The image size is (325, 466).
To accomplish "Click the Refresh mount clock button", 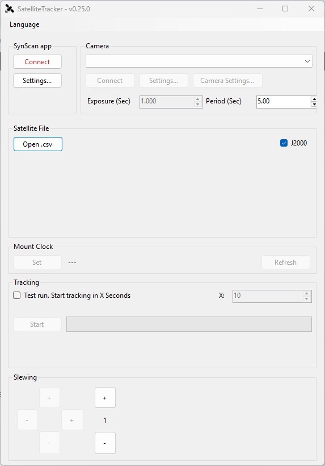I will point(285,263).
